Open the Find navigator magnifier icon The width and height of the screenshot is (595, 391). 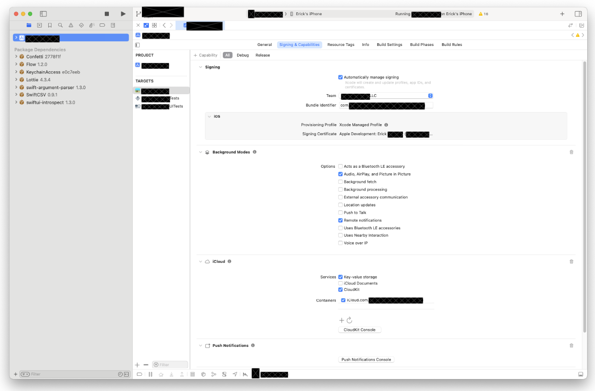(x=60, y=25)
